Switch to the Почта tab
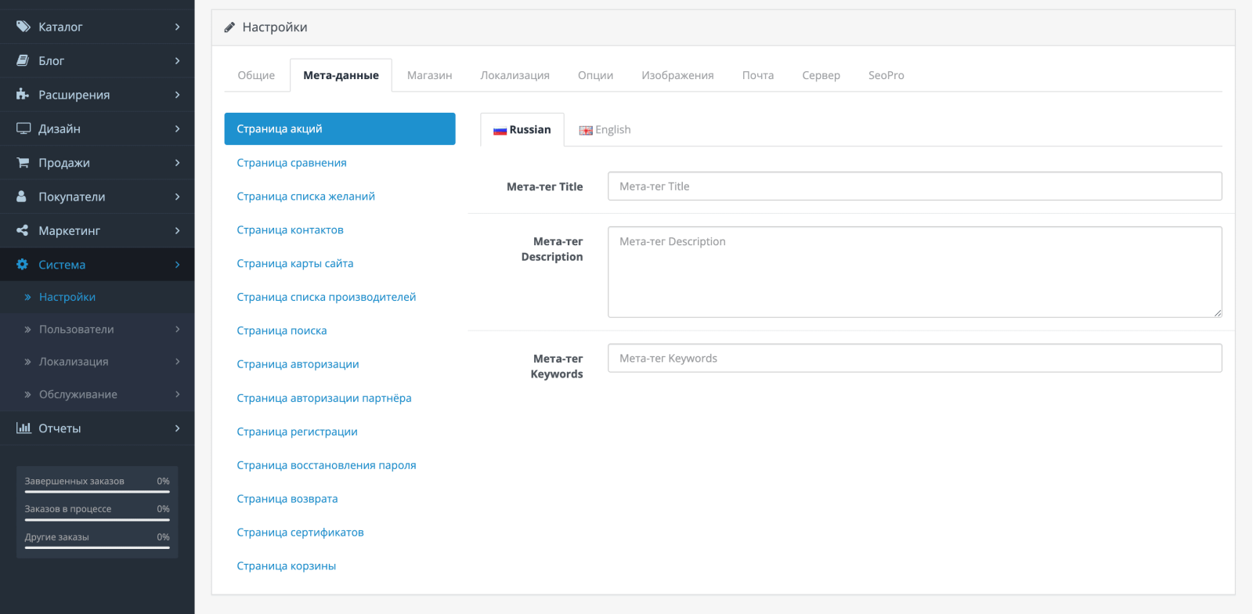 coord(757,75)
